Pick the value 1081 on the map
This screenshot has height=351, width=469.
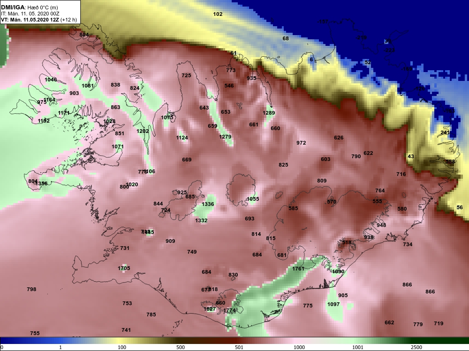pos(88,86)
